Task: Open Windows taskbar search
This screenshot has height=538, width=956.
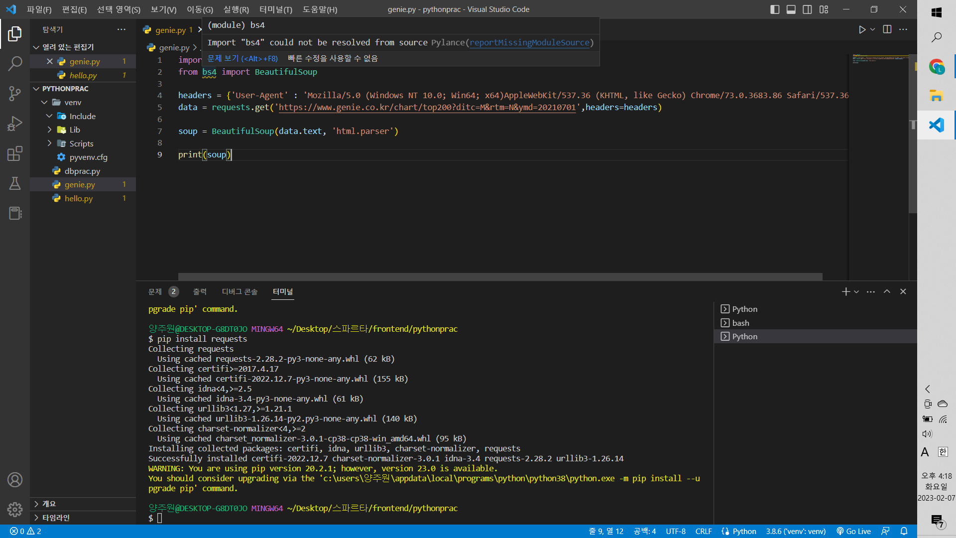Action: coord(937,37)
